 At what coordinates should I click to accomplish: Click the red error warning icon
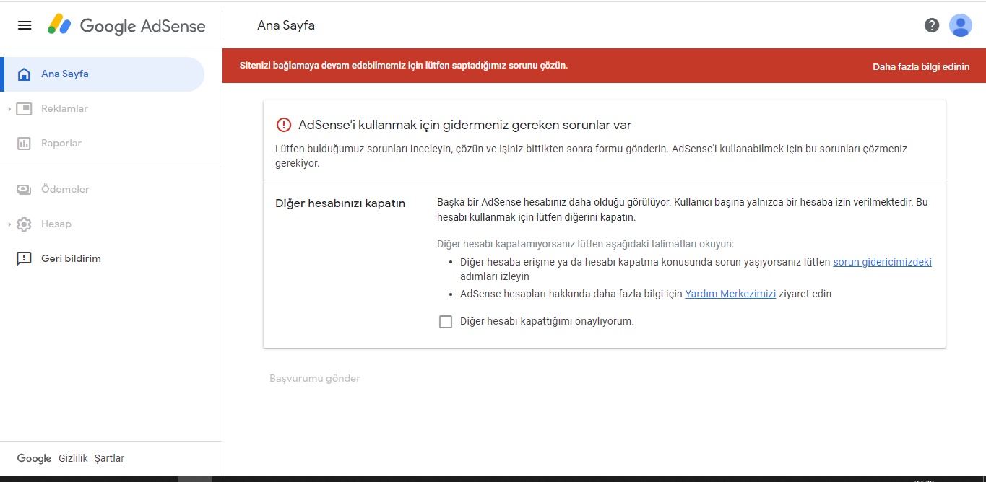(284, 125)
